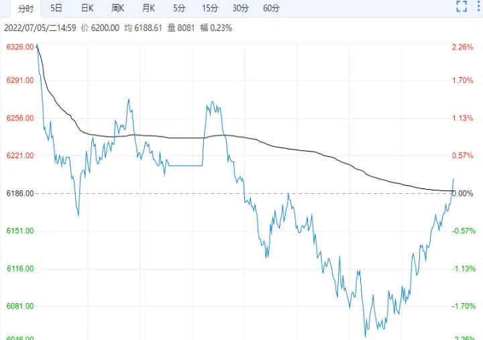
Task: Show the 5分 five-minute chart
Action: [179, 8]
